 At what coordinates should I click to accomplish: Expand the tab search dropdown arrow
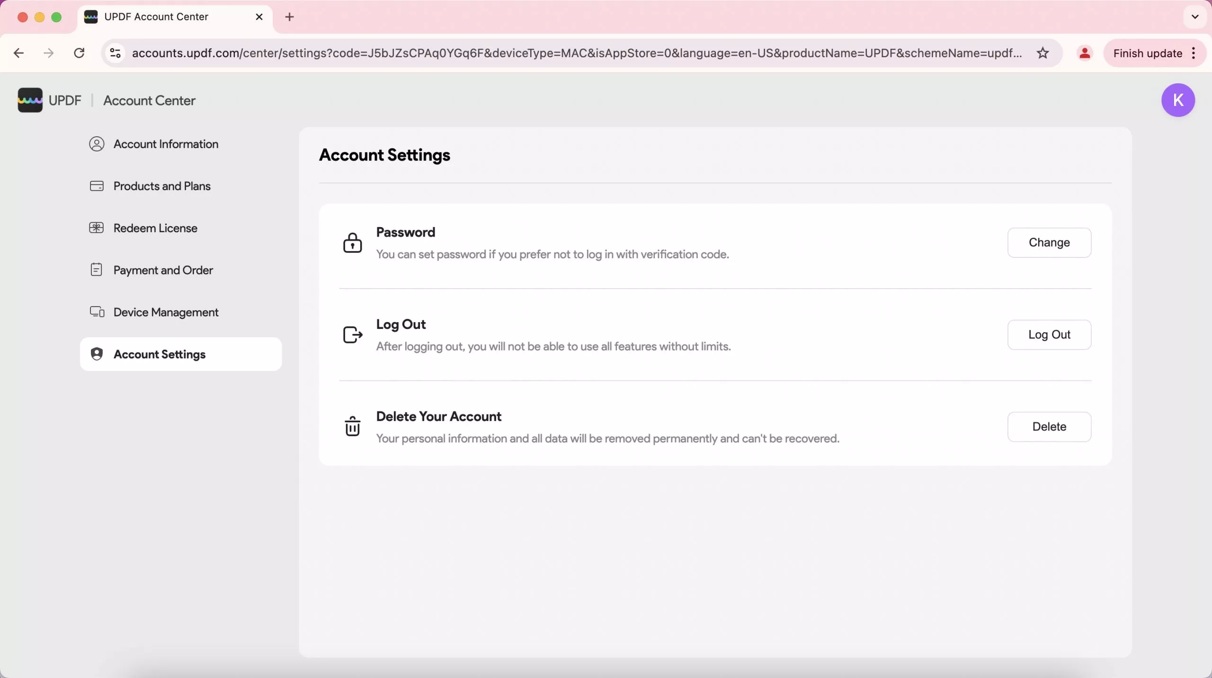[1194, 17]
